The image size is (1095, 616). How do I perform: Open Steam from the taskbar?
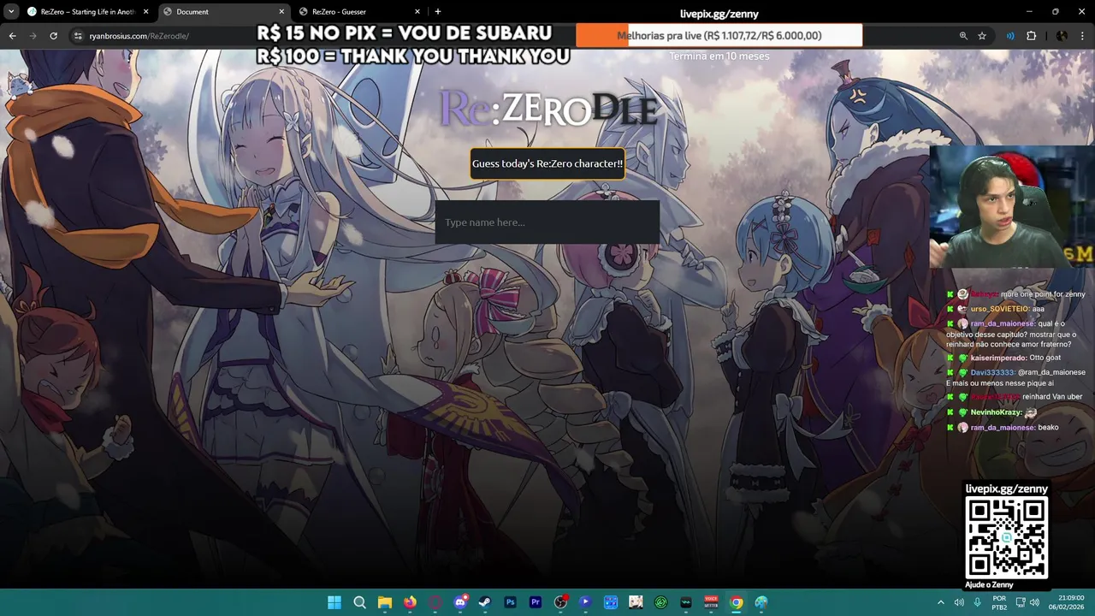pos(485,602)
